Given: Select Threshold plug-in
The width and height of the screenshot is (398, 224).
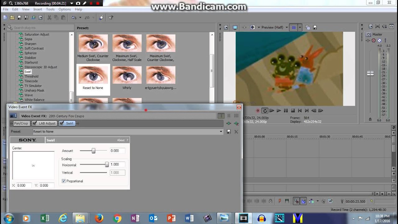Looking at the screenshot, I should [x=31, y=76].
